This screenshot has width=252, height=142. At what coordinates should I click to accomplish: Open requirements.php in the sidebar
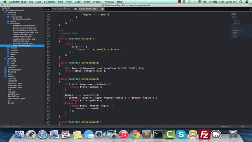(x=16, y=99)
